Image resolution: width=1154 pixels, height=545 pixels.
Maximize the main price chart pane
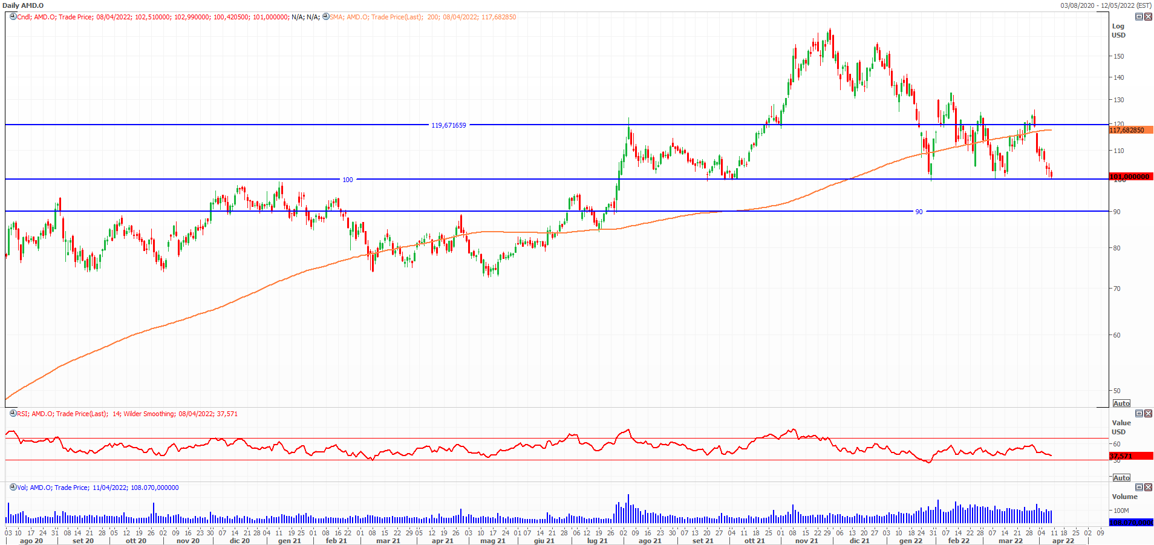(x=1139, y=17)
